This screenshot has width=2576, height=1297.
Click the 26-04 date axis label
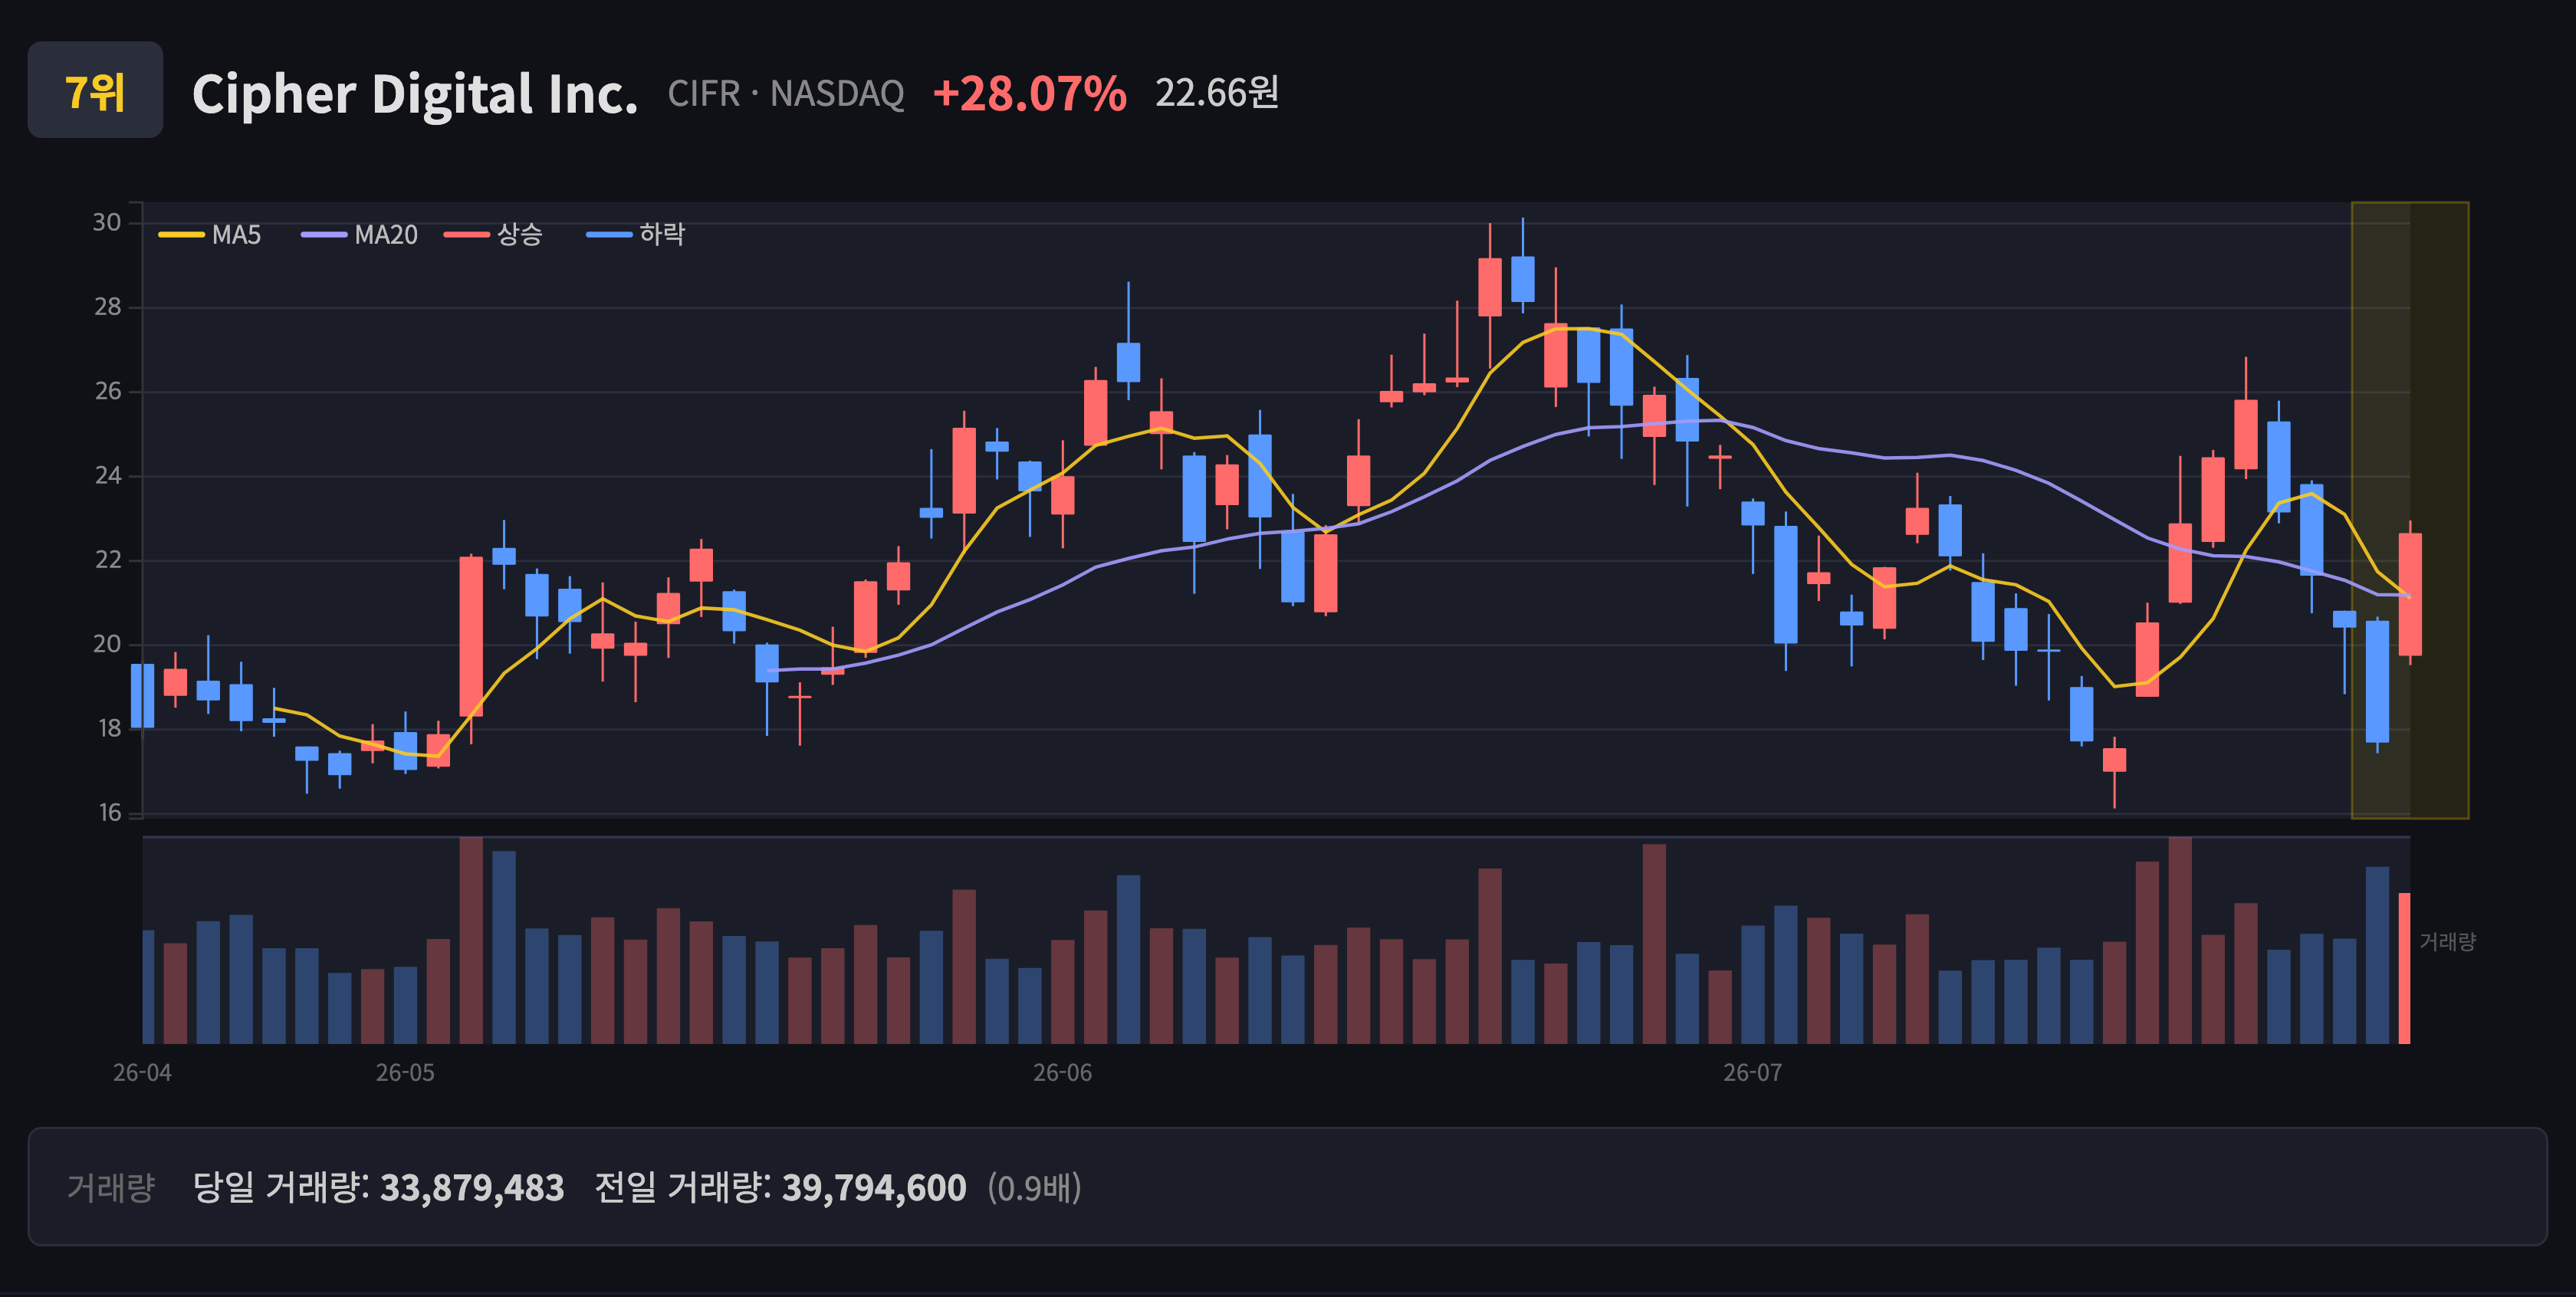pyautogui.click(x=142, y=1073)
